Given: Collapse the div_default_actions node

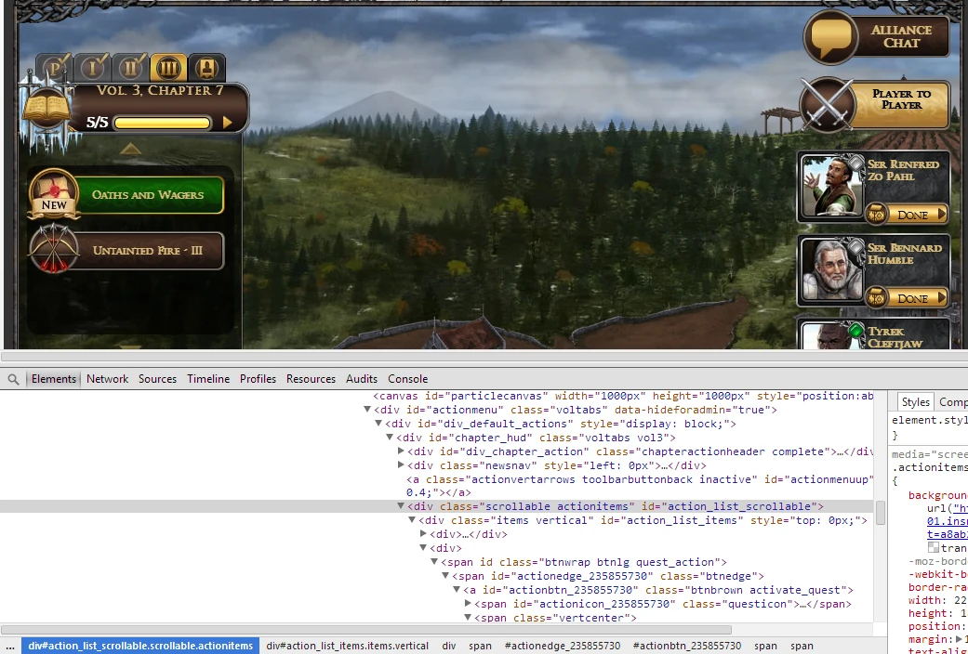Looking at the screenshot, I should point(378,424).
